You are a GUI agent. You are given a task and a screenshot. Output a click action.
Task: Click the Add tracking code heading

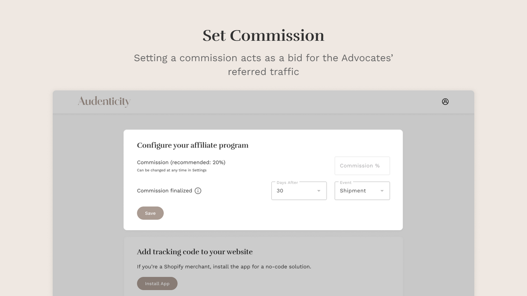pos(195,252)
